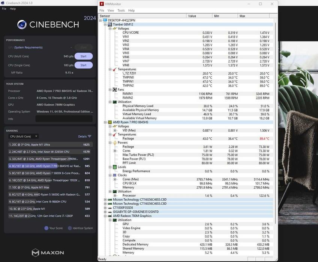Click the Identical System legend indicator
The image size is (318, 262).
[x=70, y=228]
